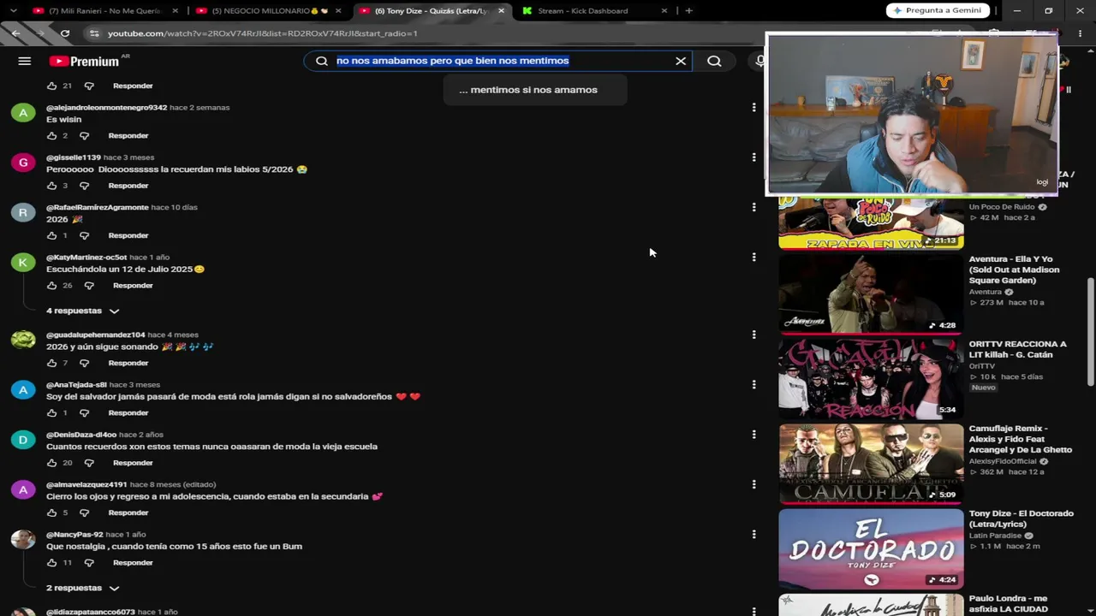1096x616 pixels.
Task: Open "Camuflaje Remix - Alexis y Fido" title
Action: click(x=1021, y=439)
